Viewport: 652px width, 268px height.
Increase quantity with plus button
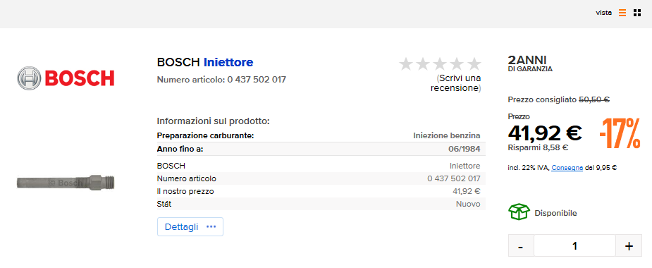point(629,246)
